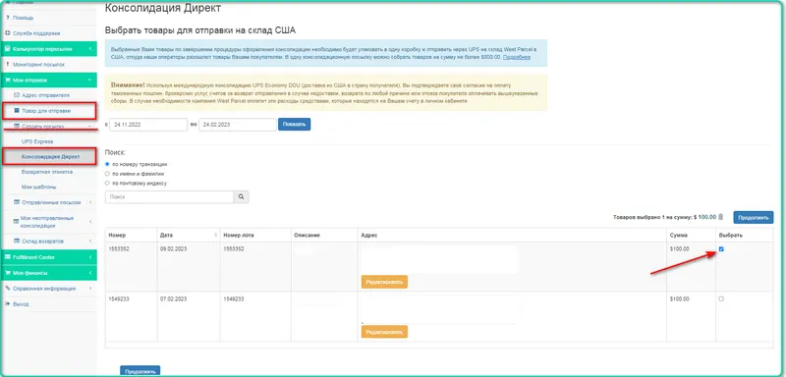Screen dimensions: 786x377
Task: Click Редактировать for order 1549233
Action: point(384,332)
